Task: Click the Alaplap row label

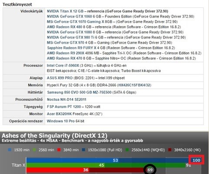Action: [x=36, y=78]
